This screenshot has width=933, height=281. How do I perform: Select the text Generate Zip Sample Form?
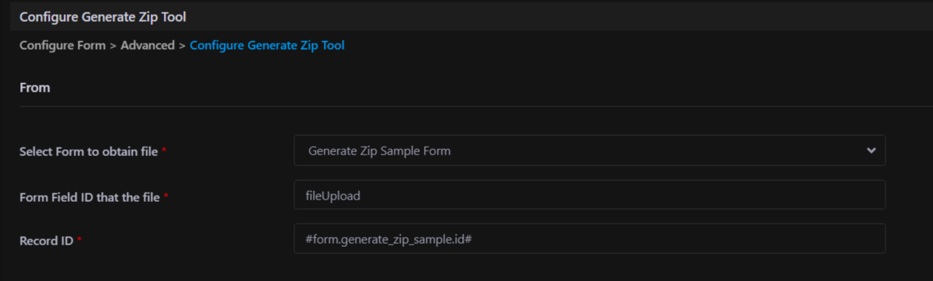(x=379, y=151)
